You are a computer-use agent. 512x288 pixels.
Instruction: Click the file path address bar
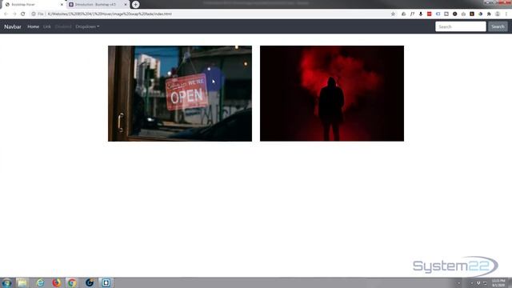tap(209, 14)
